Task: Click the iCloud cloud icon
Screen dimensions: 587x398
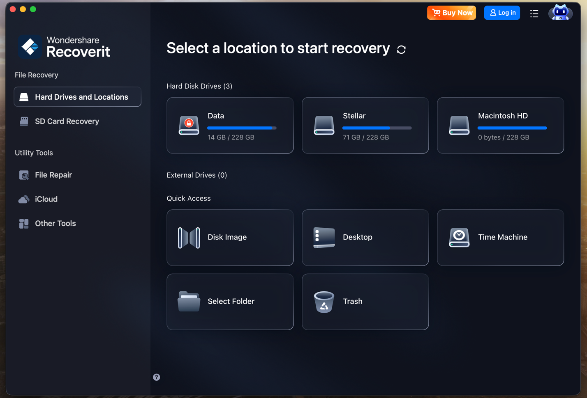Action: 24,199
